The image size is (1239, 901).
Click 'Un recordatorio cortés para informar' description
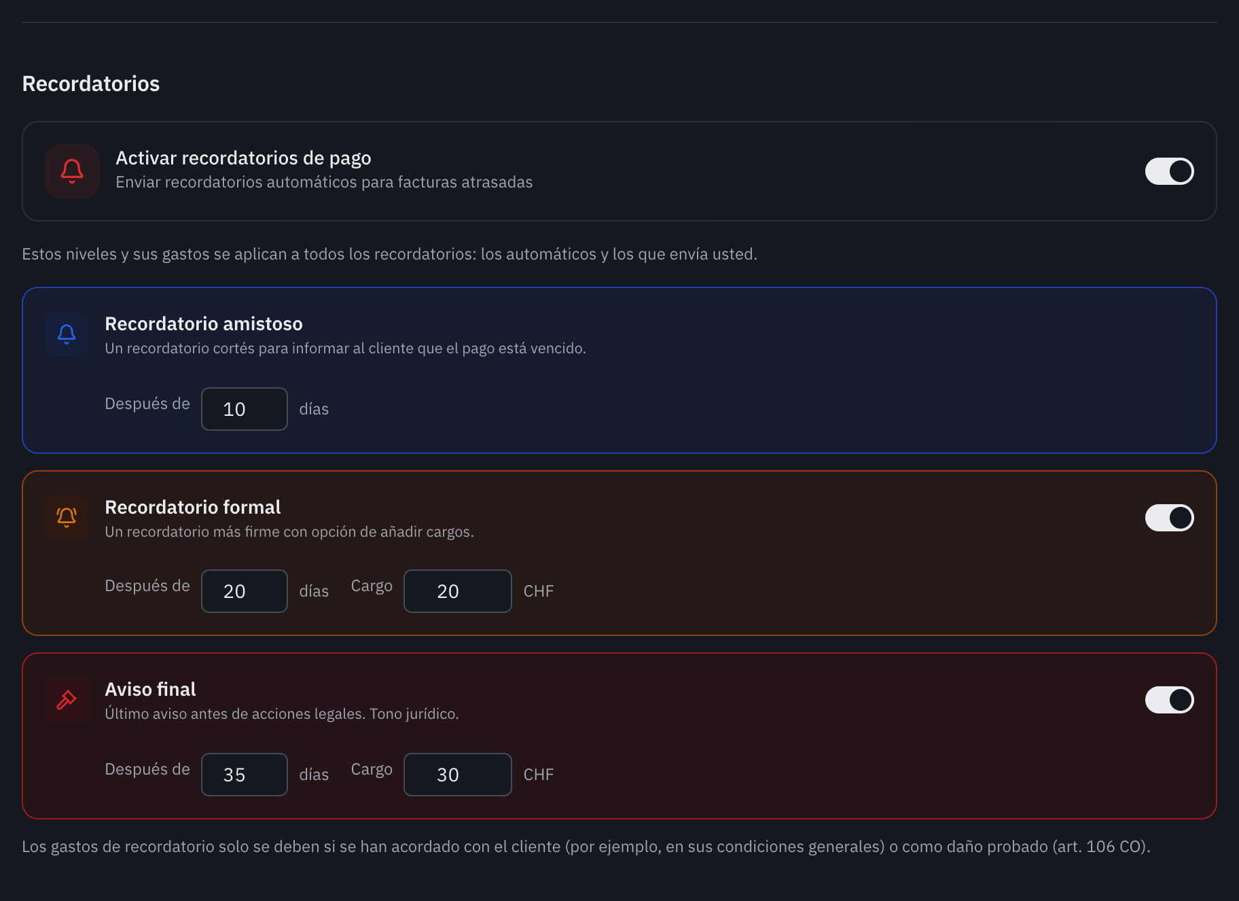coord(345,349)
